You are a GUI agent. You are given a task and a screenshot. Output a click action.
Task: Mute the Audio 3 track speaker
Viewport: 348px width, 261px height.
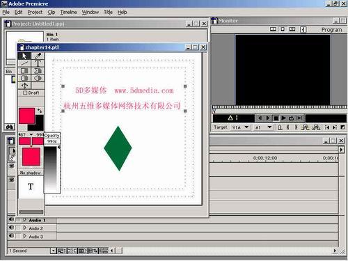tap(11, 236)
